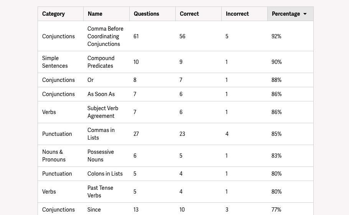The height and width of the screenshot is (215, 349).
Task: Click the Percentage sort arrow icon
Action: coord(305,14)
